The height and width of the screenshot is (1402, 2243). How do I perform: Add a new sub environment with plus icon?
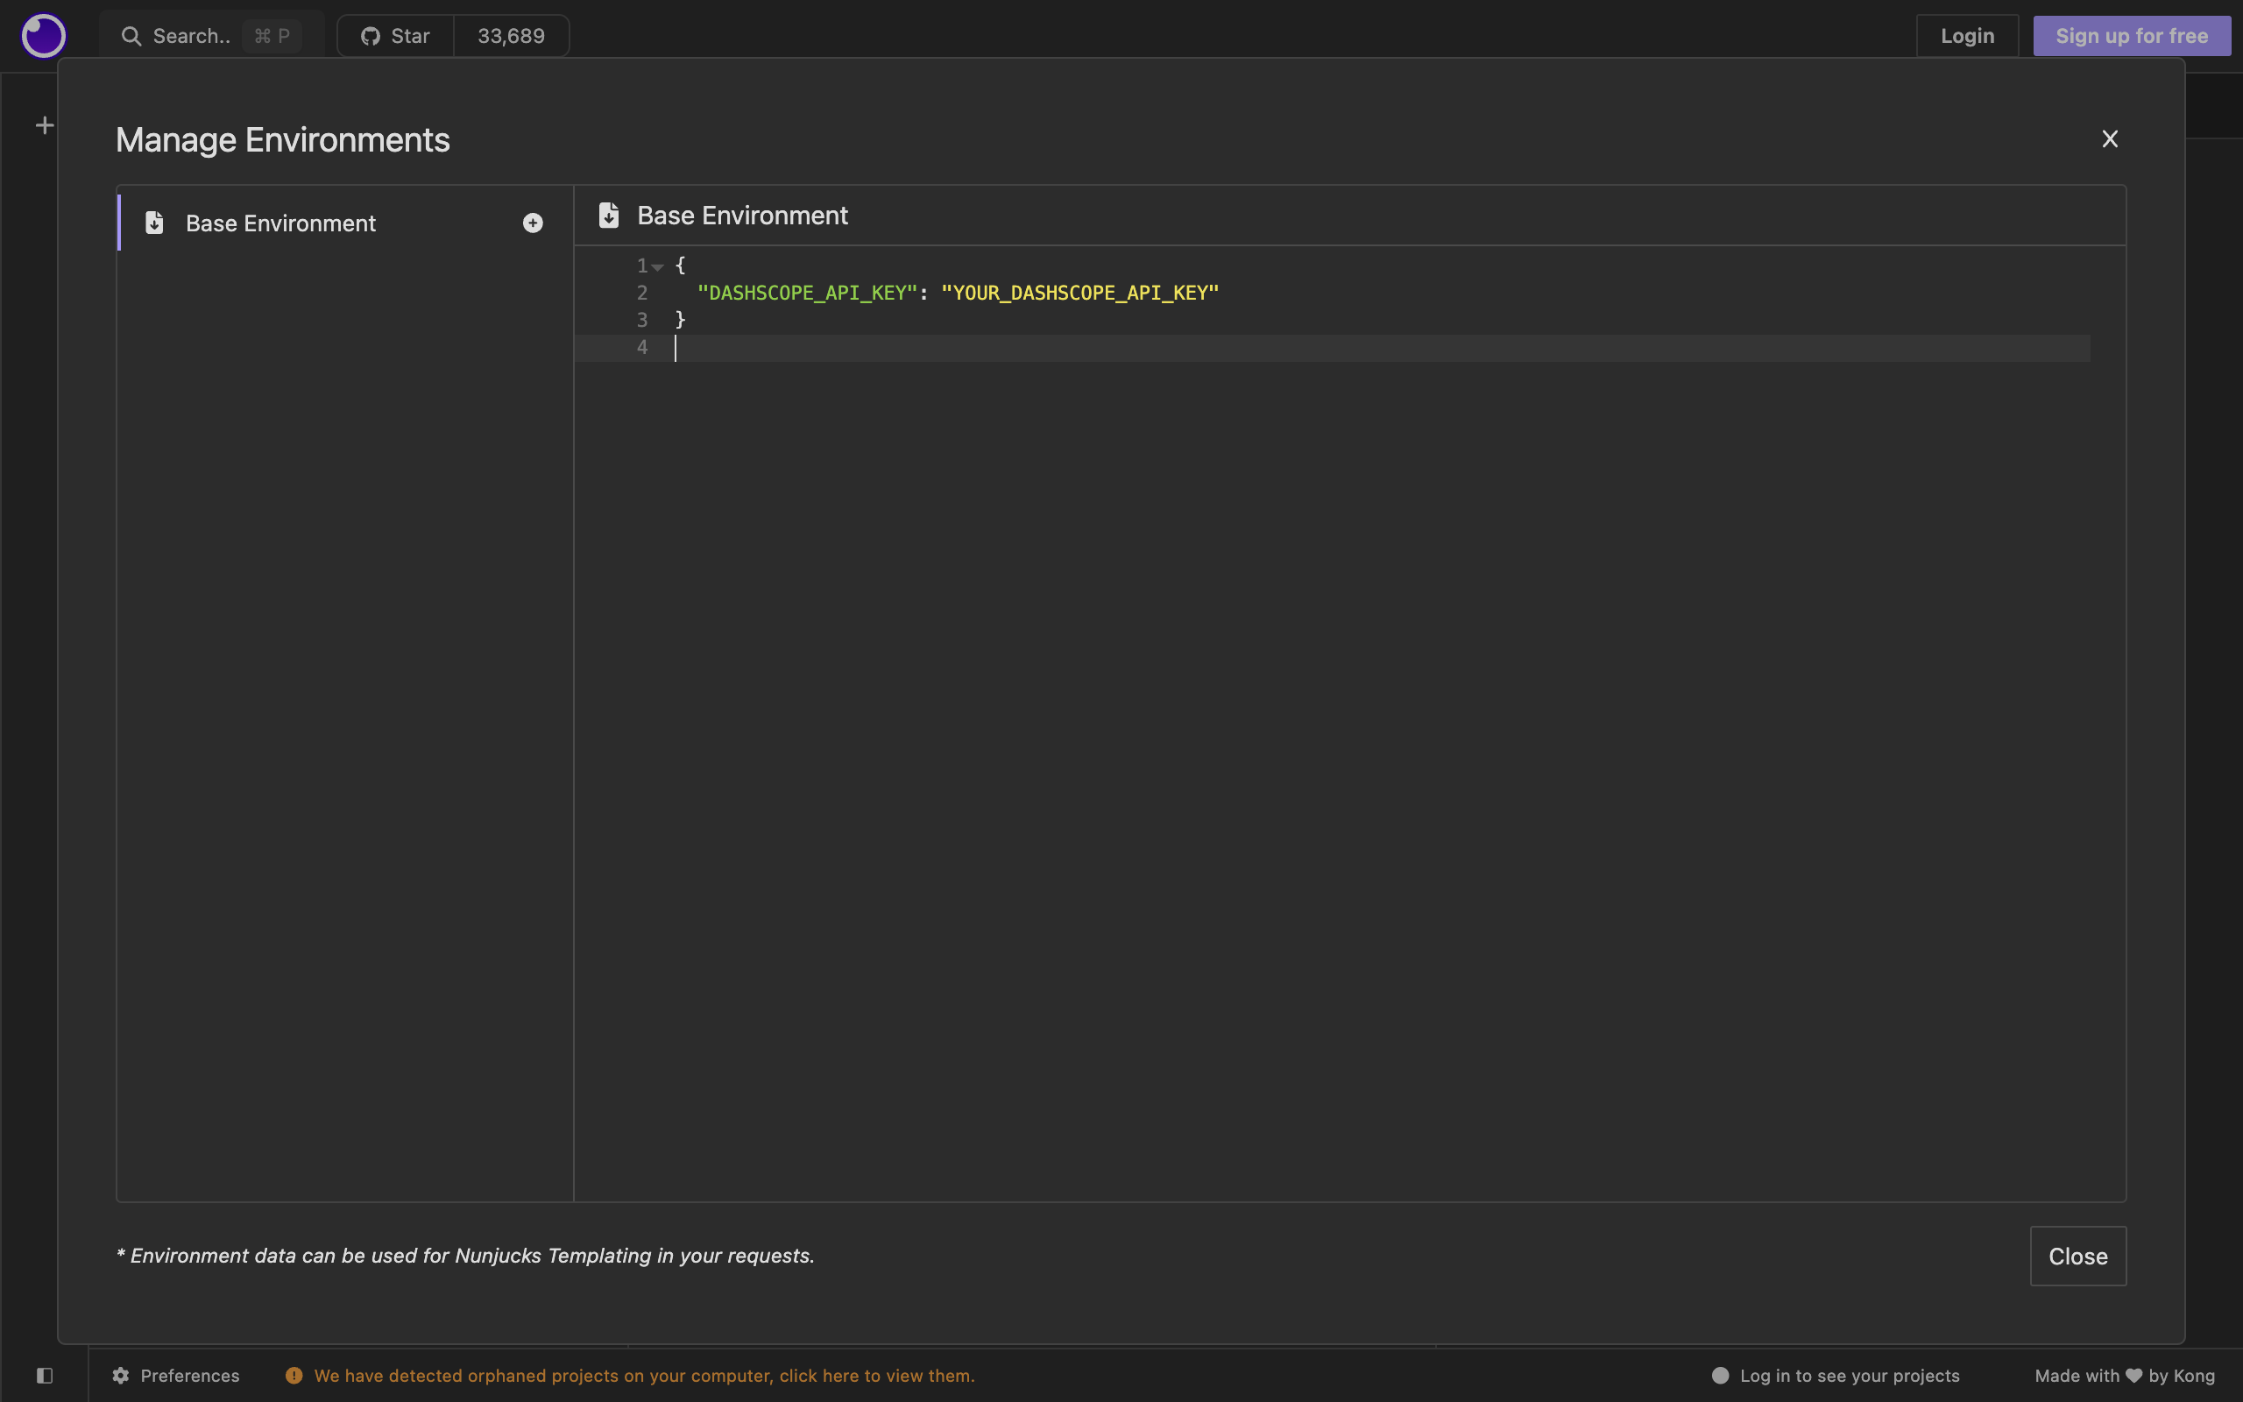[533, 223]
